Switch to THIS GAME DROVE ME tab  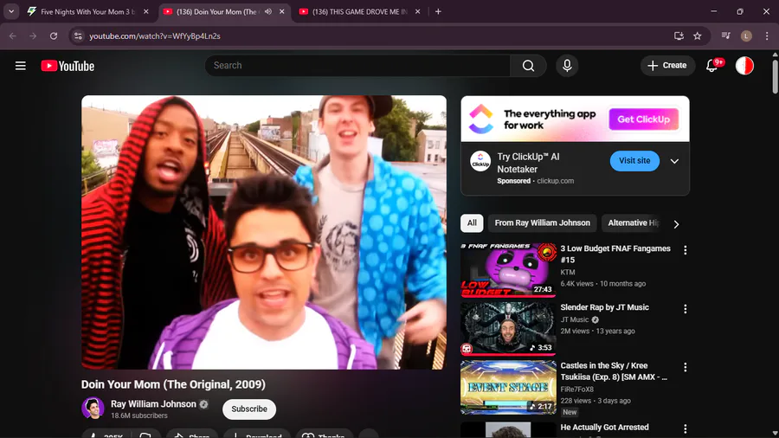tap(360, 11)
